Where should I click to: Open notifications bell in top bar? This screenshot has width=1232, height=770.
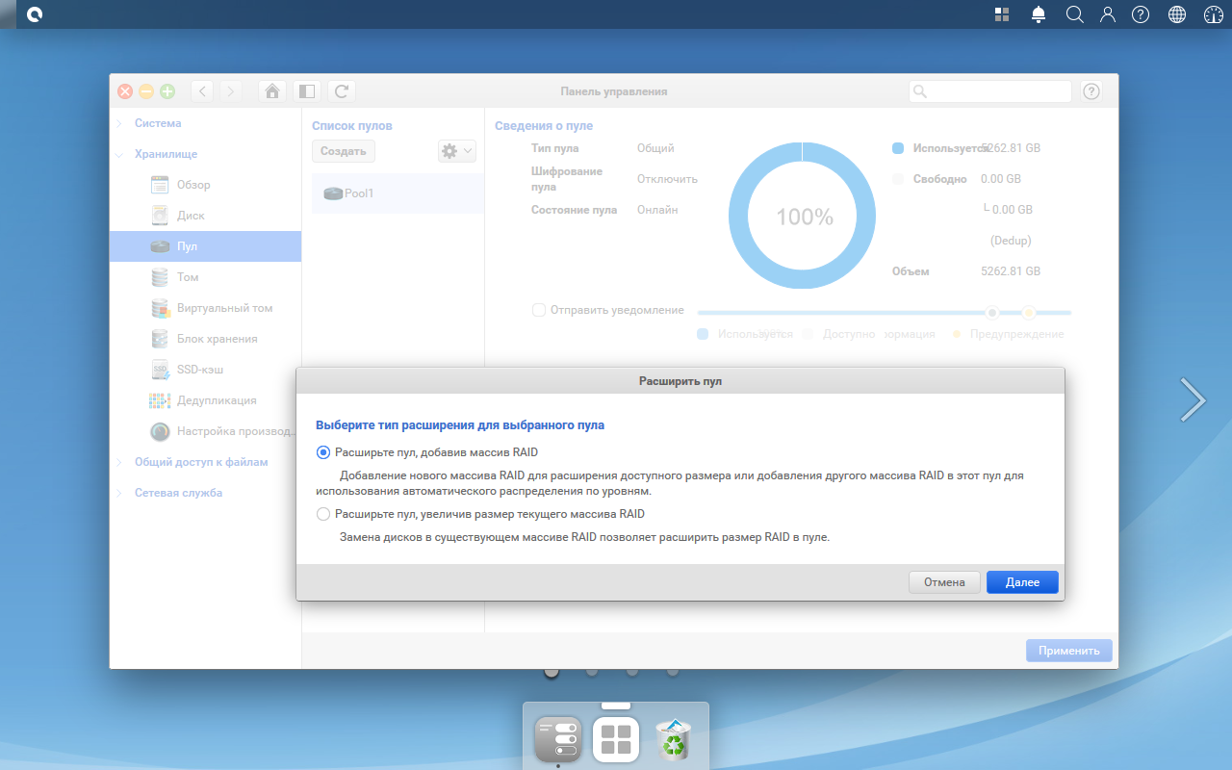click(1039, 14)
